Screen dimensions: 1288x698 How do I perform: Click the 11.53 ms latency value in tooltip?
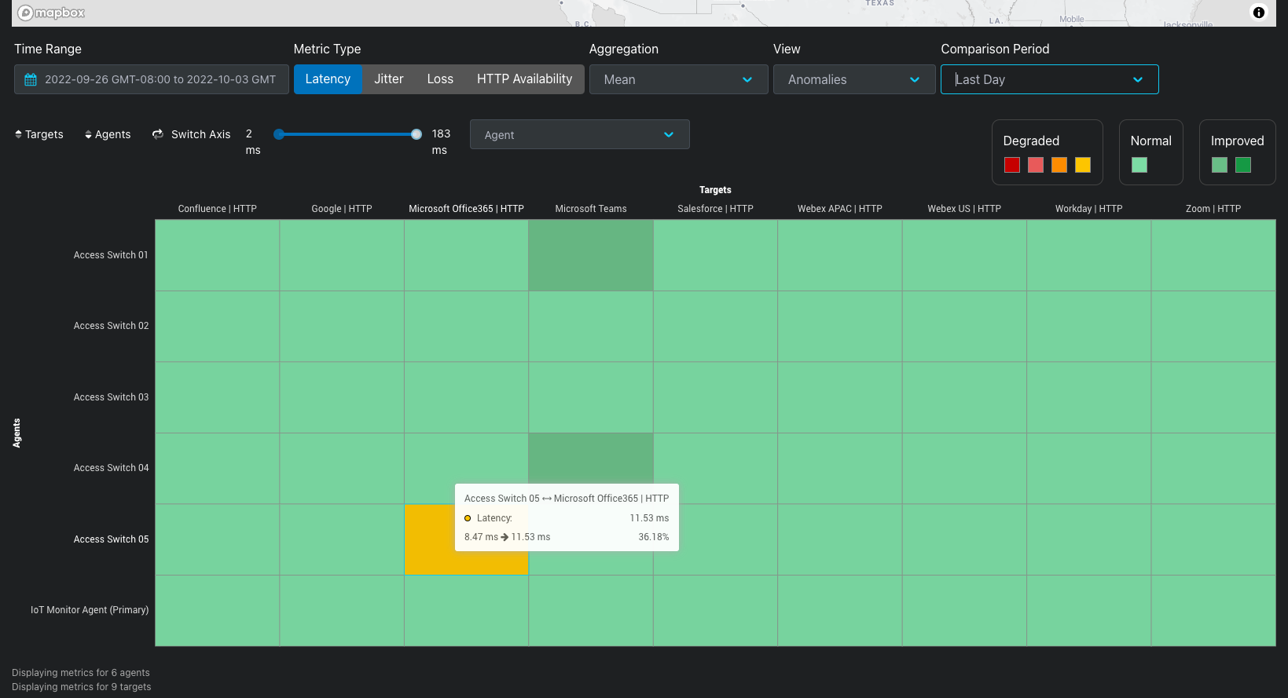[649, 518]
